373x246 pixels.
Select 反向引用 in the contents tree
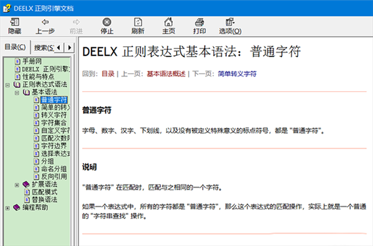(x=53, y=176)
